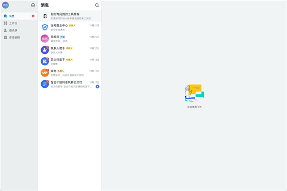The image size is (287, 191).
Task: Click the 安全登录通知 preview under 账号安全中心
Action: click(58, 30)
